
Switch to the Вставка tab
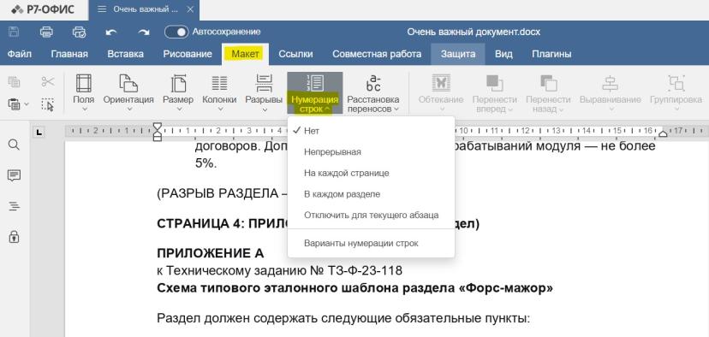tap(125, 54)
